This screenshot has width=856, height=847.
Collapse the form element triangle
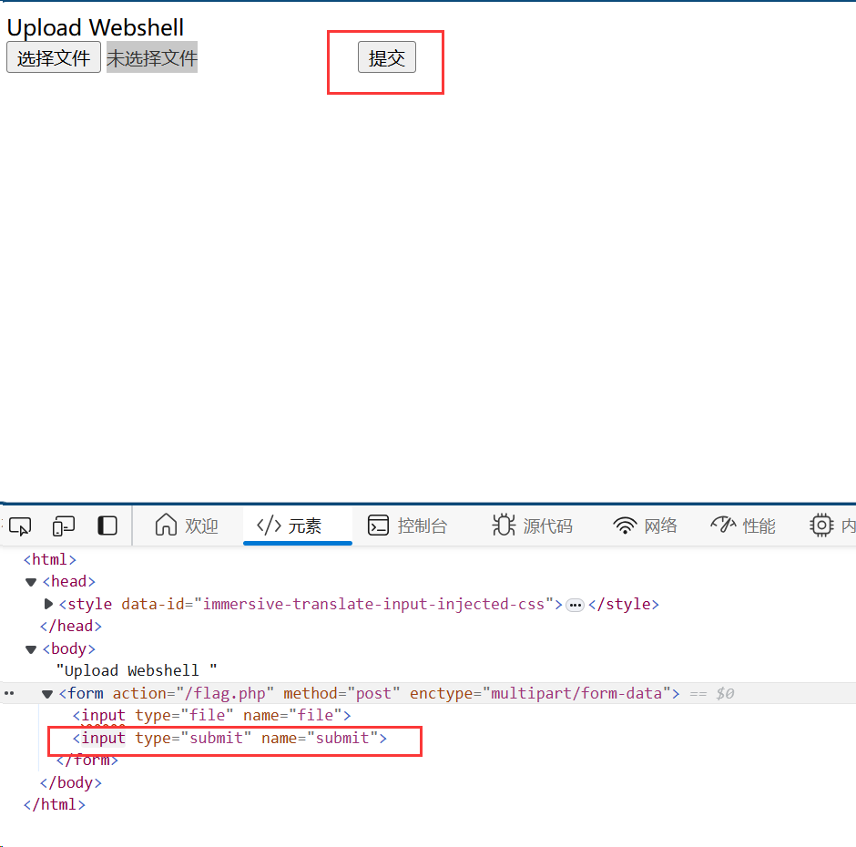48,694
